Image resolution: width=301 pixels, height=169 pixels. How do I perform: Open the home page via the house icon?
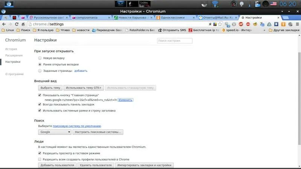23,24
